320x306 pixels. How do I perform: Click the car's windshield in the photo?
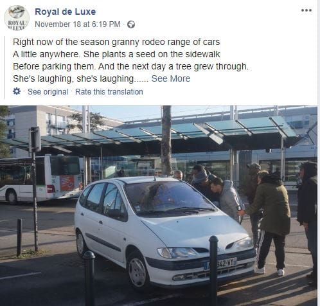point(170,198)
